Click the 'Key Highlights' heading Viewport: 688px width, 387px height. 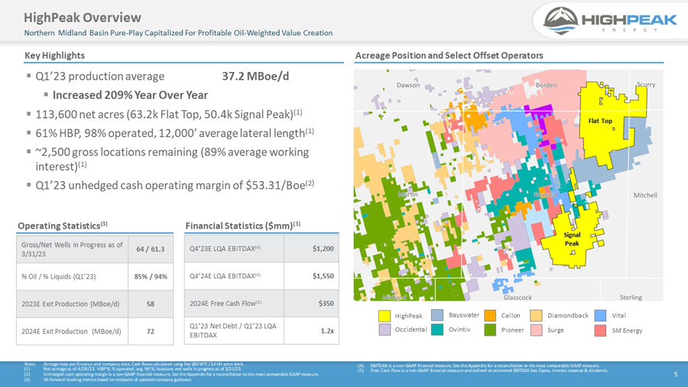tap(54, 55)
